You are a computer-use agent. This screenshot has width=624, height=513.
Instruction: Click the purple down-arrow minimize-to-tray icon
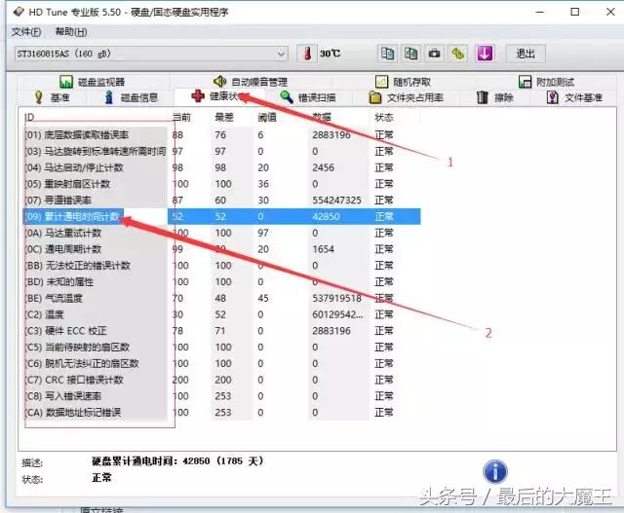coord(485,54)
